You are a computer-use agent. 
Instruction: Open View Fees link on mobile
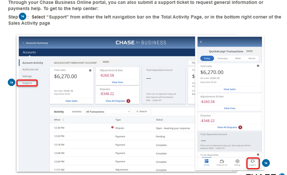[230, 108]
